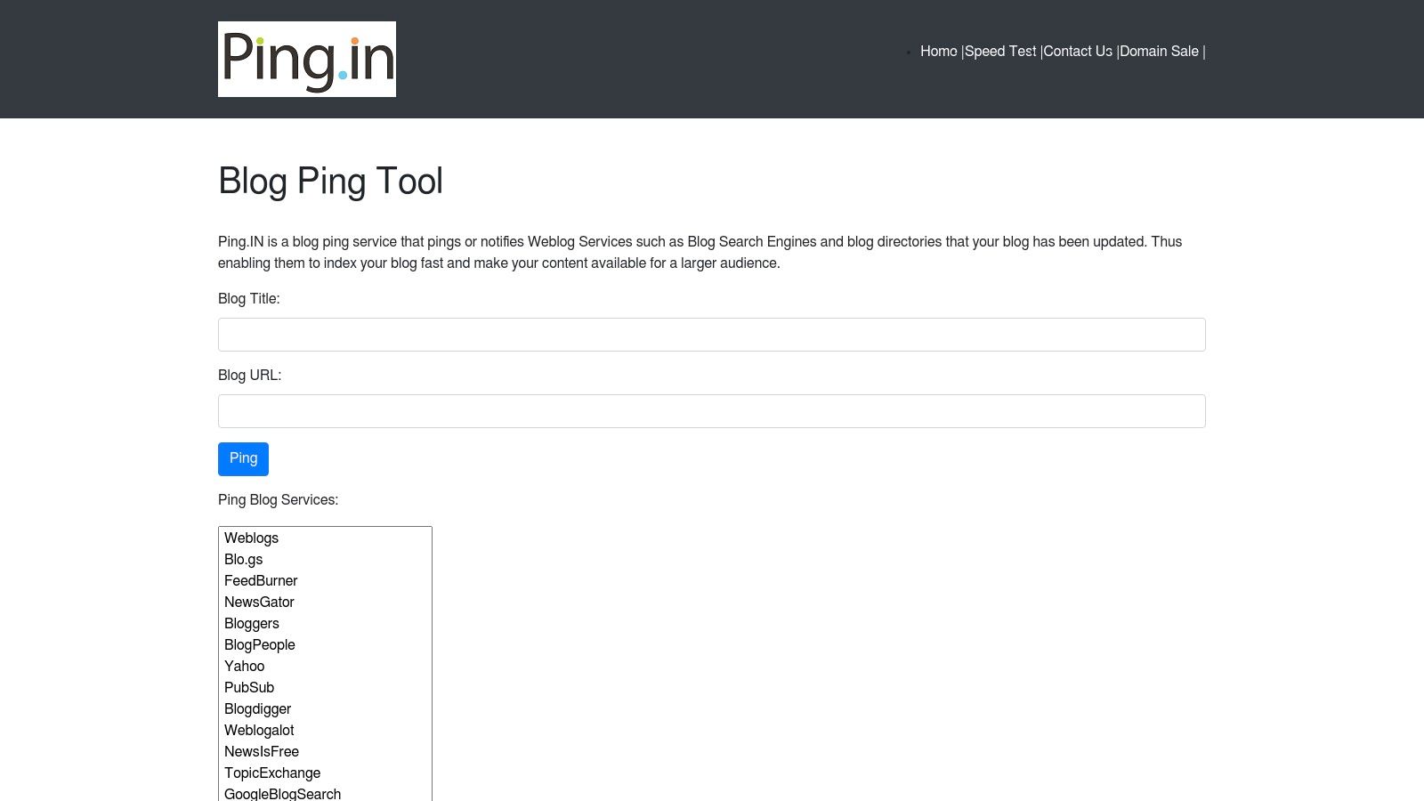
Task: Select Weblogalot from the services list
Action: (x=259, y=730)
